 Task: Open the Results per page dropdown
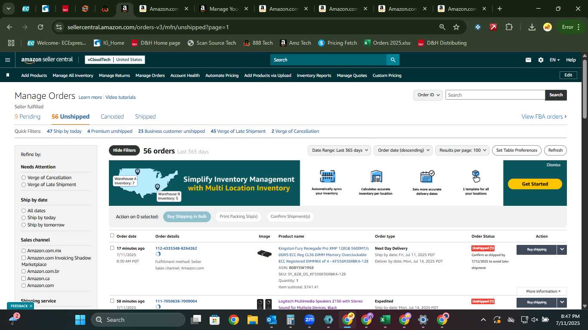[462, 150]
